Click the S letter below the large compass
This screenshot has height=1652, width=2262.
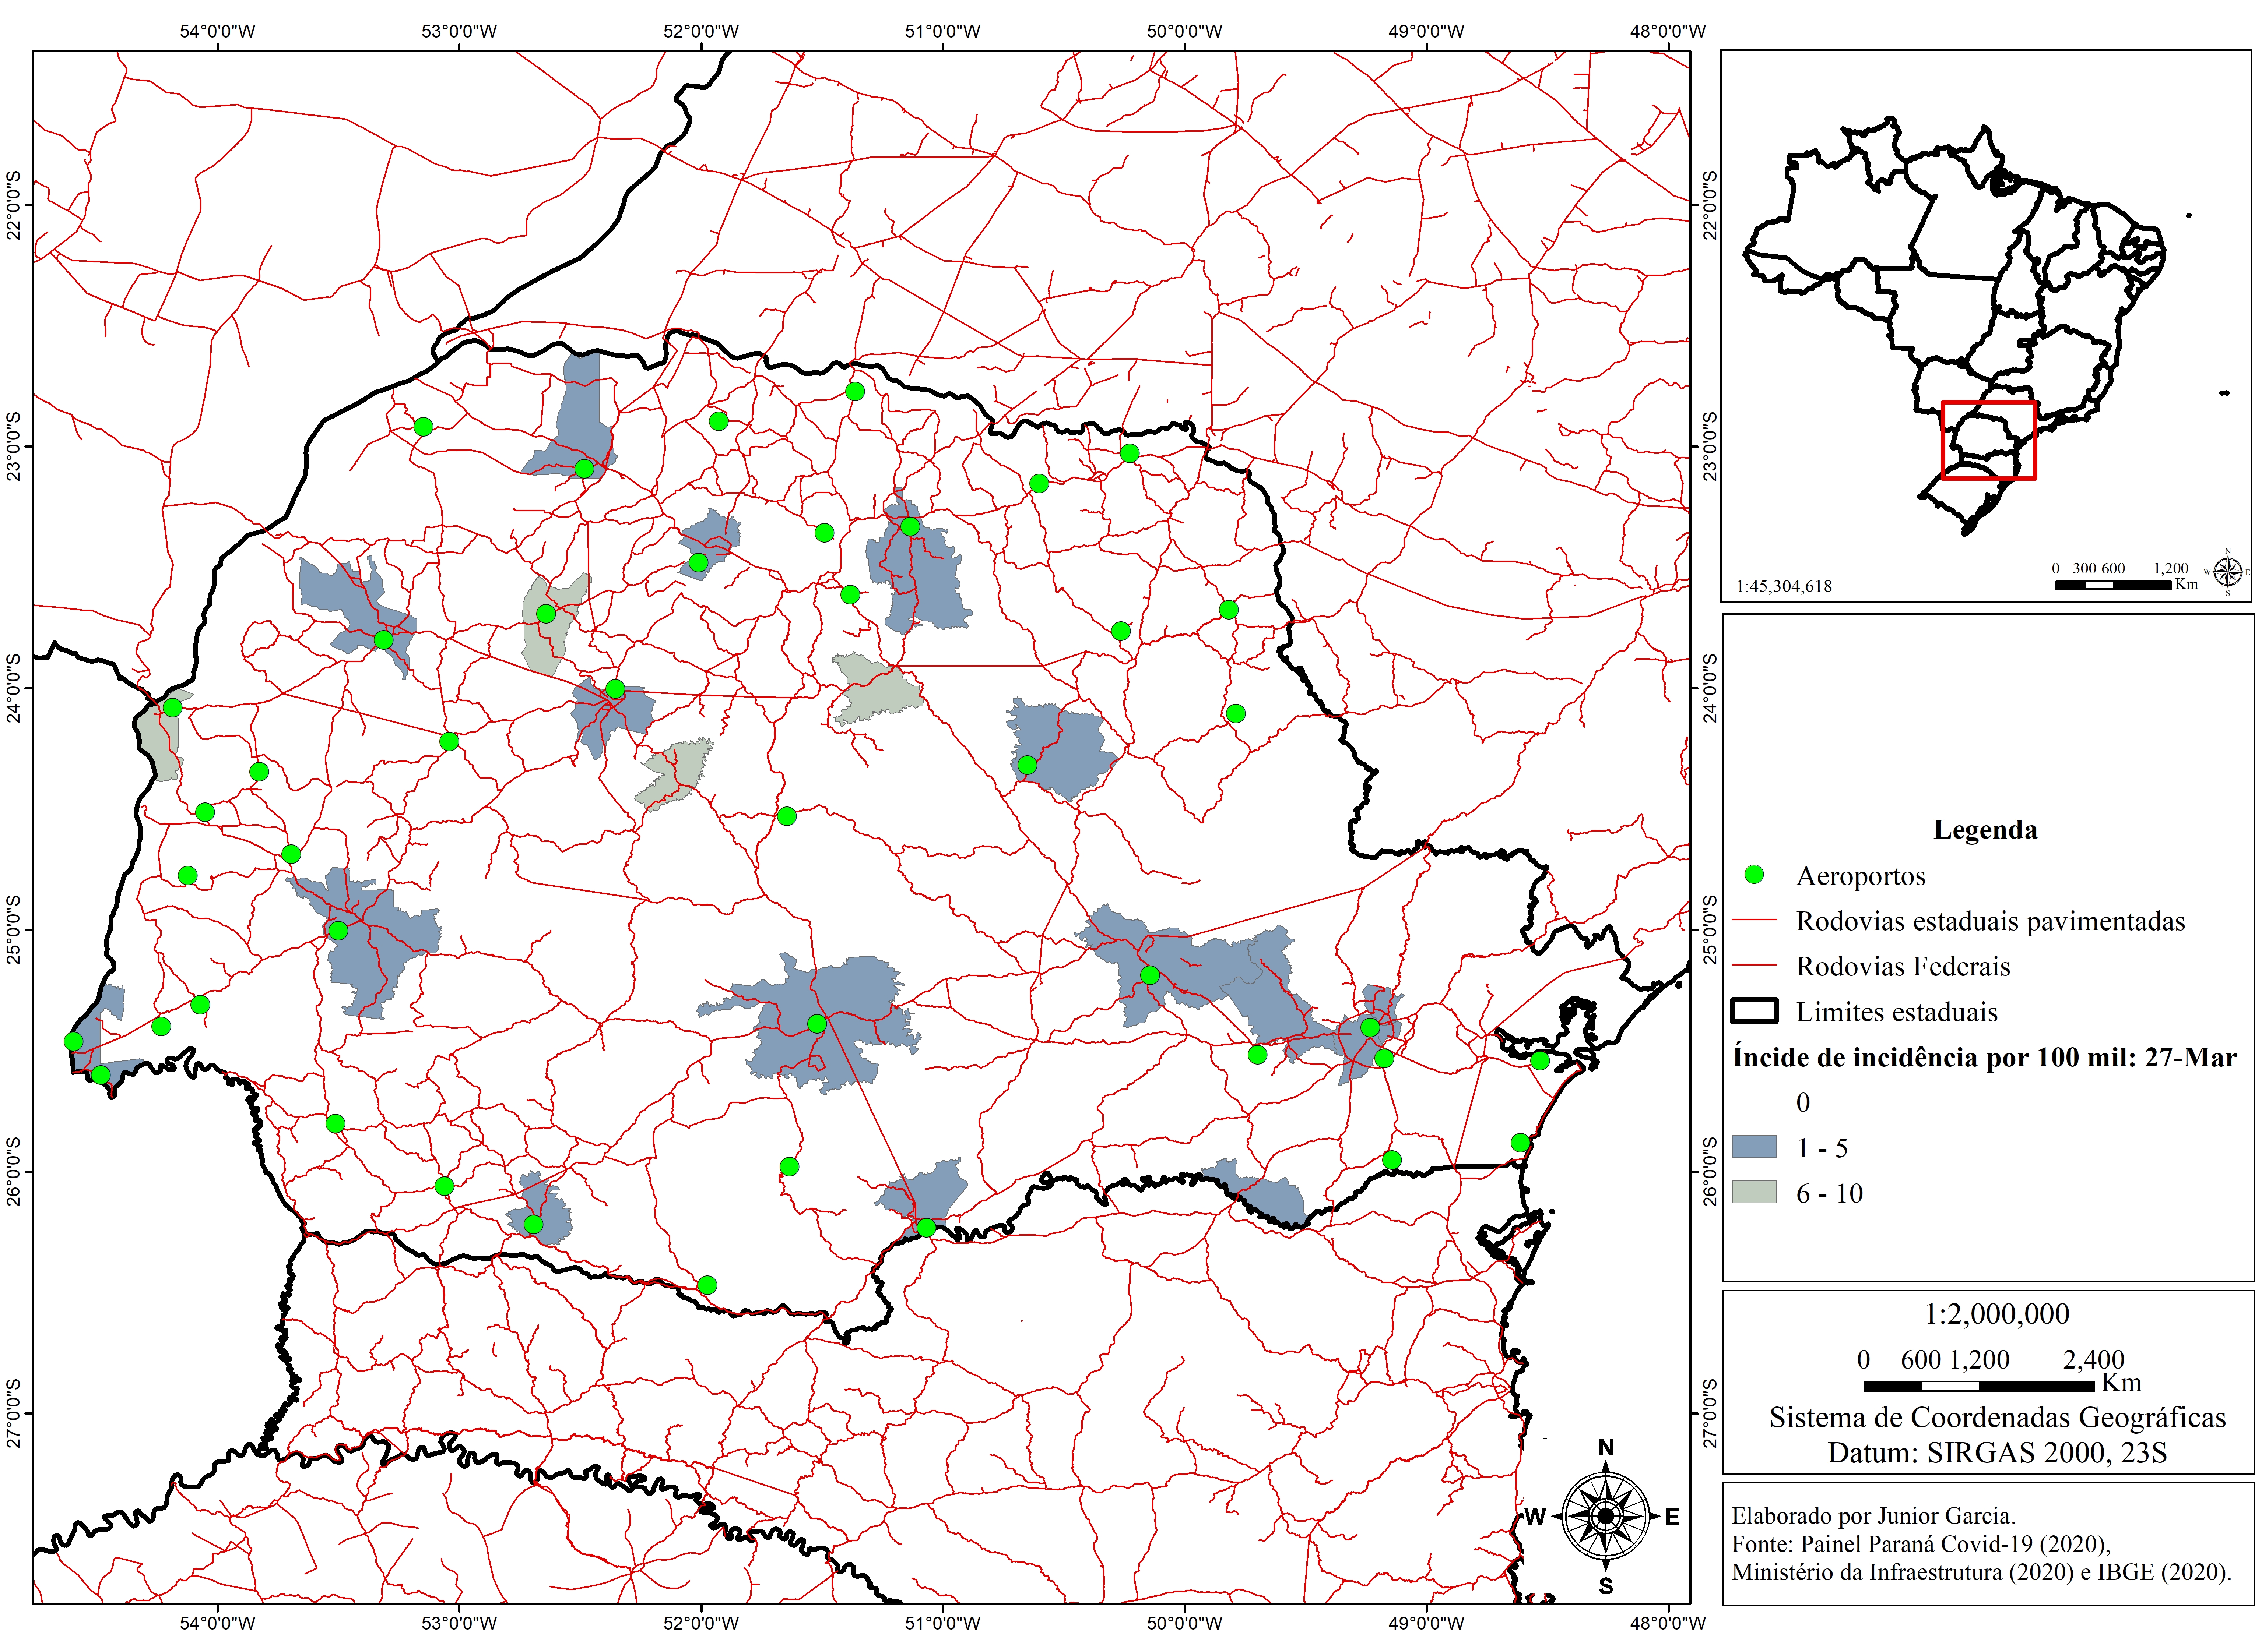coord(1606,1587)
